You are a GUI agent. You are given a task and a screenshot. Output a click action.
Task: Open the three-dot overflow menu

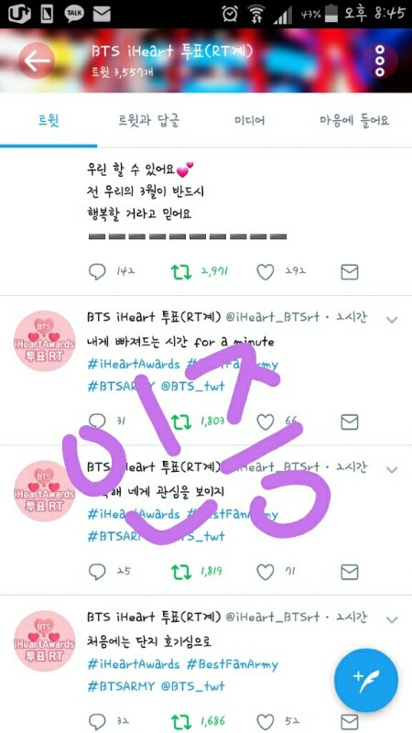pos(380,61)
